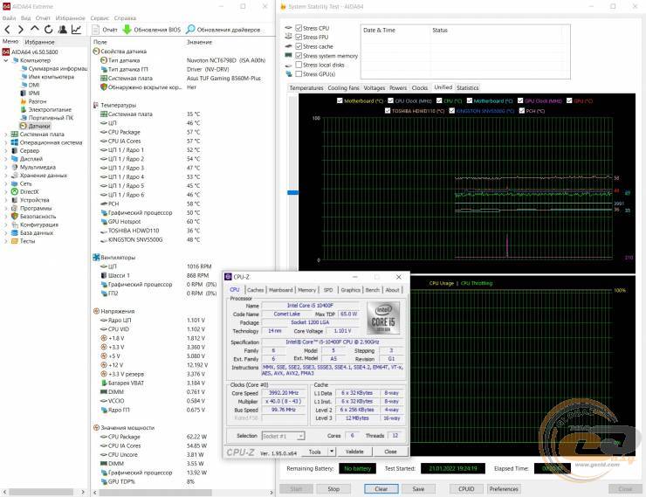Click Обновления BIOS green arrow button
The image size is (646, 497).
click(x=152, y=30)
